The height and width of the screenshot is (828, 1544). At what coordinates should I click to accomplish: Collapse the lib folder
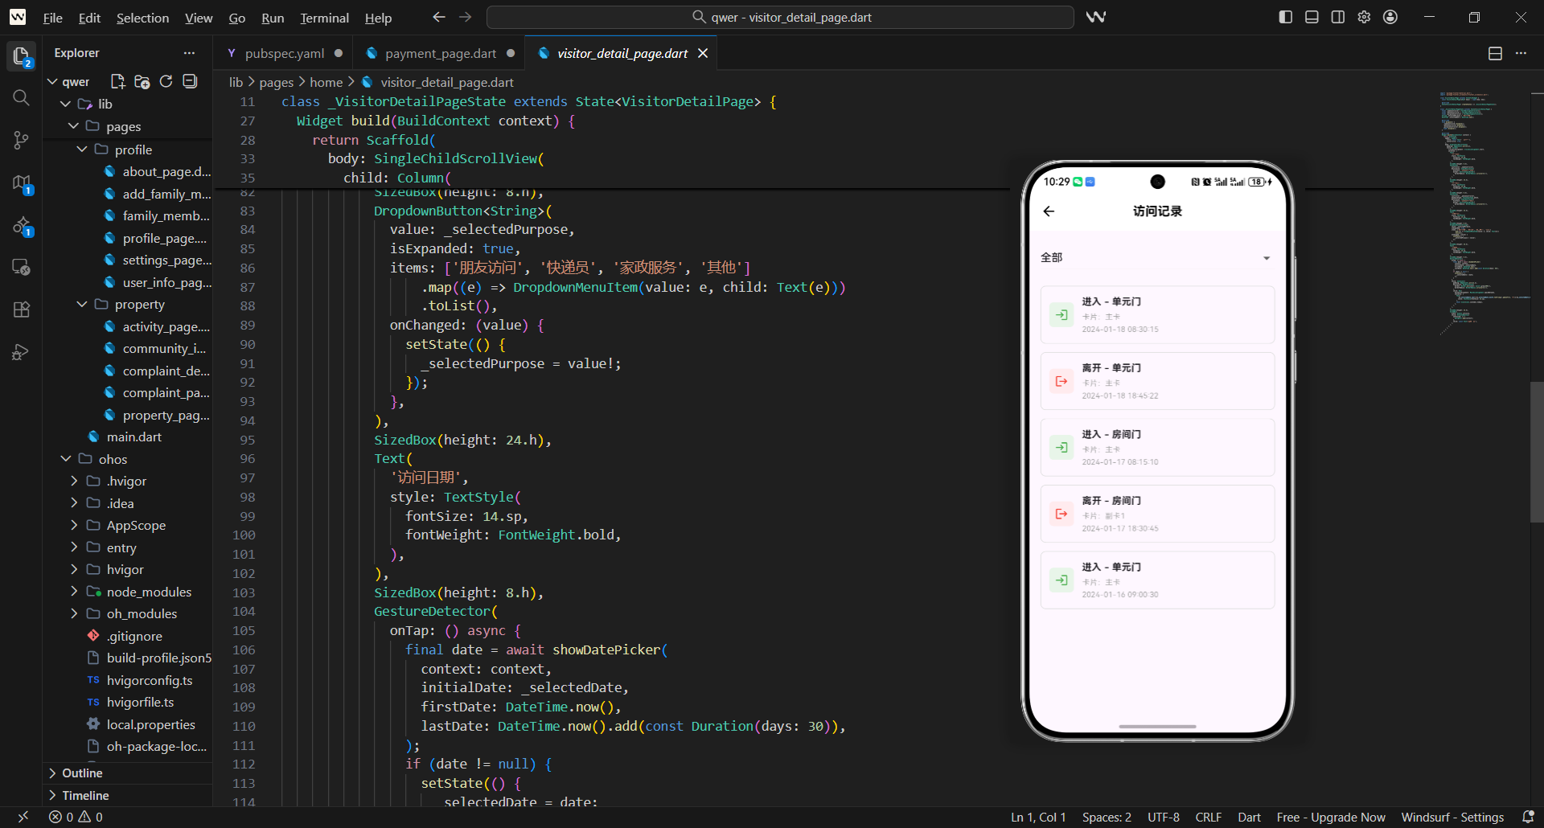point(66,104)
